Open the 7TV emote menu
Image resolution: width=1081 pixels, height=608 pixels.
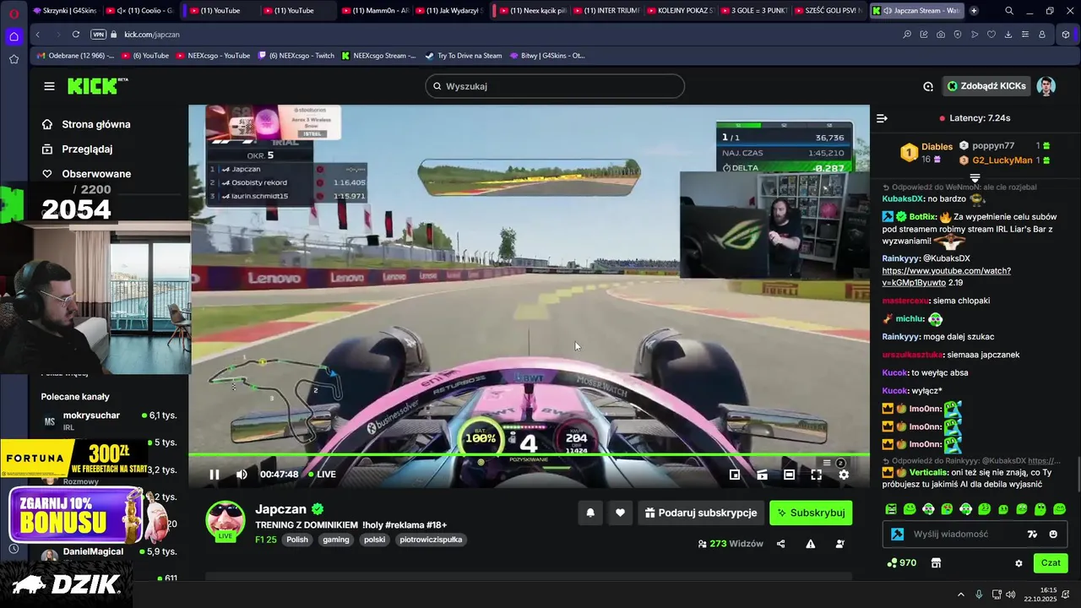pos(1032,534)
